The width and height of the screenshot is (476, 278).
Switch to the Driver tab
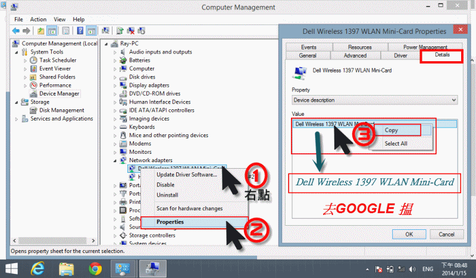coord(400,55)
